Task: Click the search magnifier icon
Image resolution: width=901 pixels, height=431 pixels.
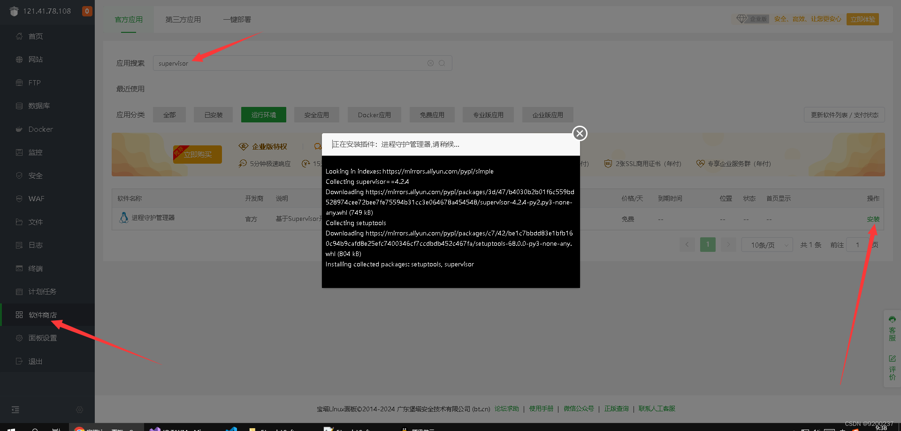Action: (442, 63)
